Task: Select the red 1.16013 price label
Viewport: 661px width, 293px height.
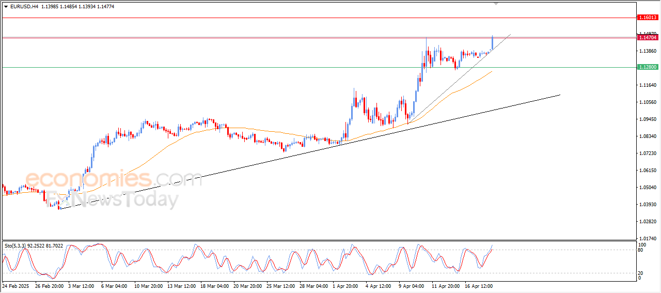Action: point(648,18)
